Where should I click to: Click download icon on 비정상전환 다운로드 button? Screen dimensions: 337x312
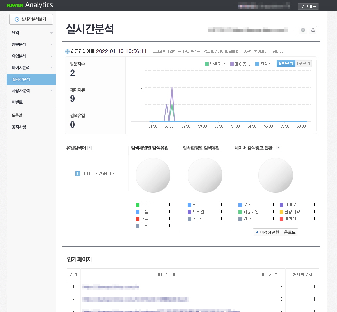257,232
